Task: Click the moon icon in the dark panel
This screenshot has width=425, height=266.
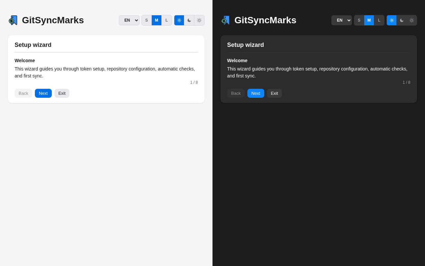Action: coord(401,20)
